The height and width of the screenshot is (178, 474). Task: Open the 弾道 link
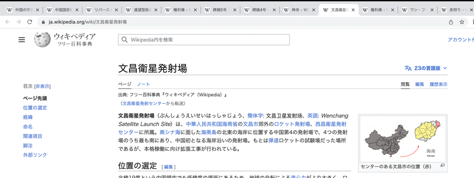click(x=273, y=141)
